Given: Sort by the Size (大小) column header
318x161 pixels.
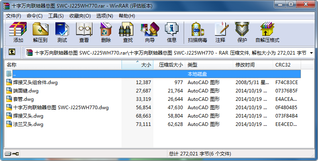Looking at the screenshot, I should (x=137, y=65).
